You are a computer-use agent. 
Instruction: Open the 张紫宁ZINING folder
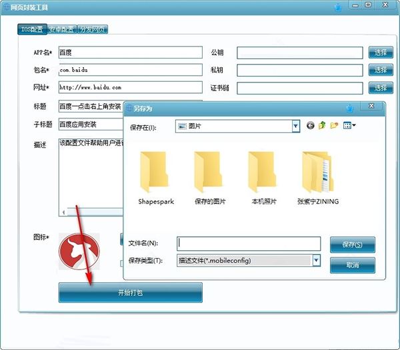coord(318,172)
